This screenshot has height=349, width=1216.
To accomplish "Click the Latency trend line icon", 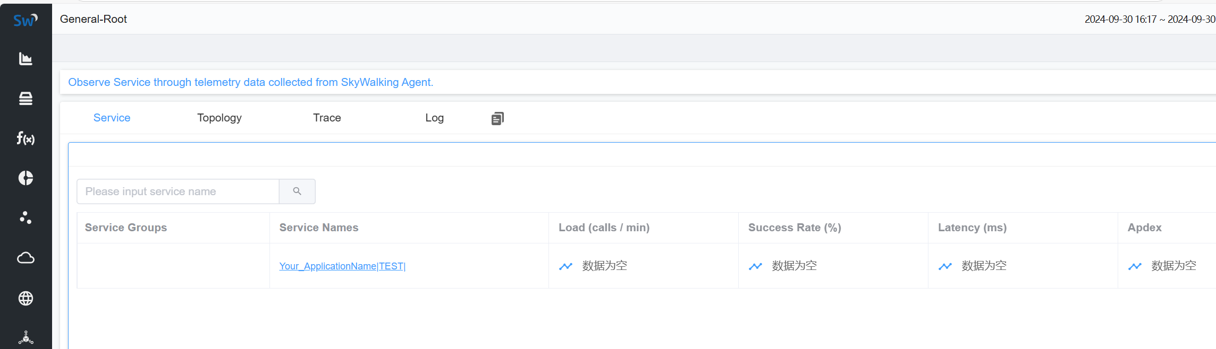I will tap(945, 266).
